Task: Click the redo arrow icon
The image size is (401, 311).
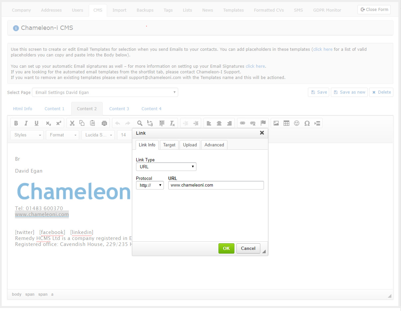Action: tap(128, 123)
